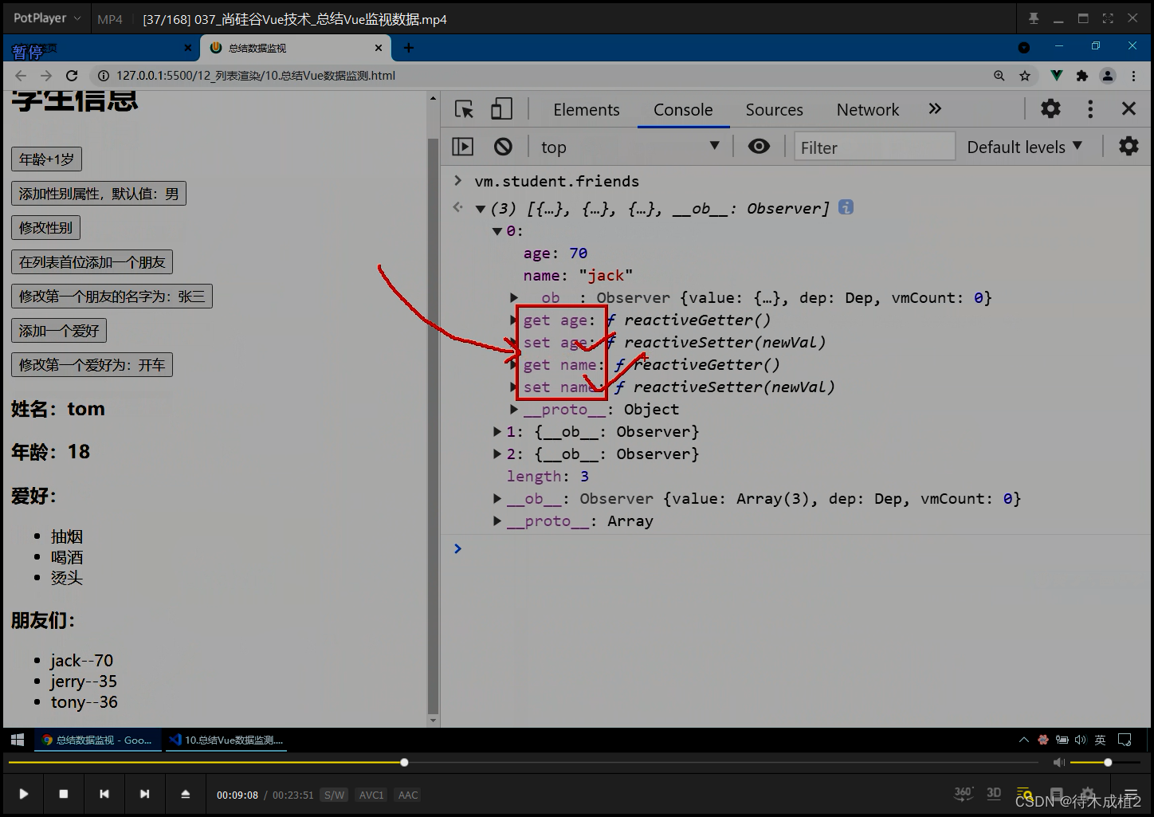Toggle 3D mode in PotPlayer
This screenshot has width=1154, height=817.
point(994,793)
